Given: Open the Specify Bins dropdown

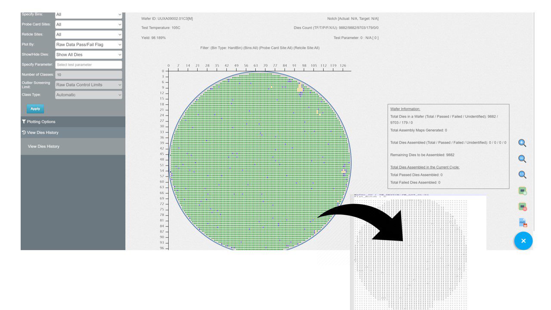Looking at the screenshot, I should click(x=89, y=15).
